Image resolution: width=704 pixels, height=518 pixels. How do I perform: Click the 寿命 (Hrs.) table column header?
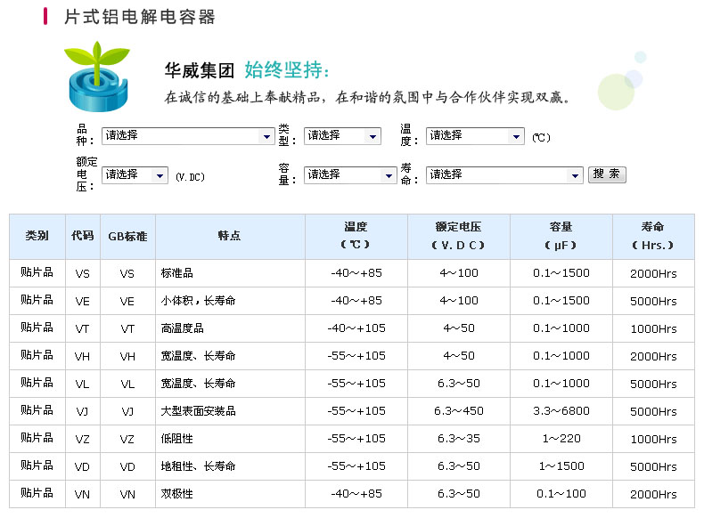point(653,237)
